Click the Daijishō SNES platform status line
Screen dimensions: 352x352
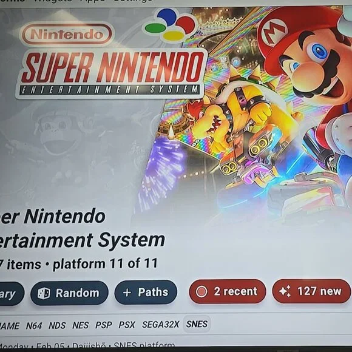[87, 347]
